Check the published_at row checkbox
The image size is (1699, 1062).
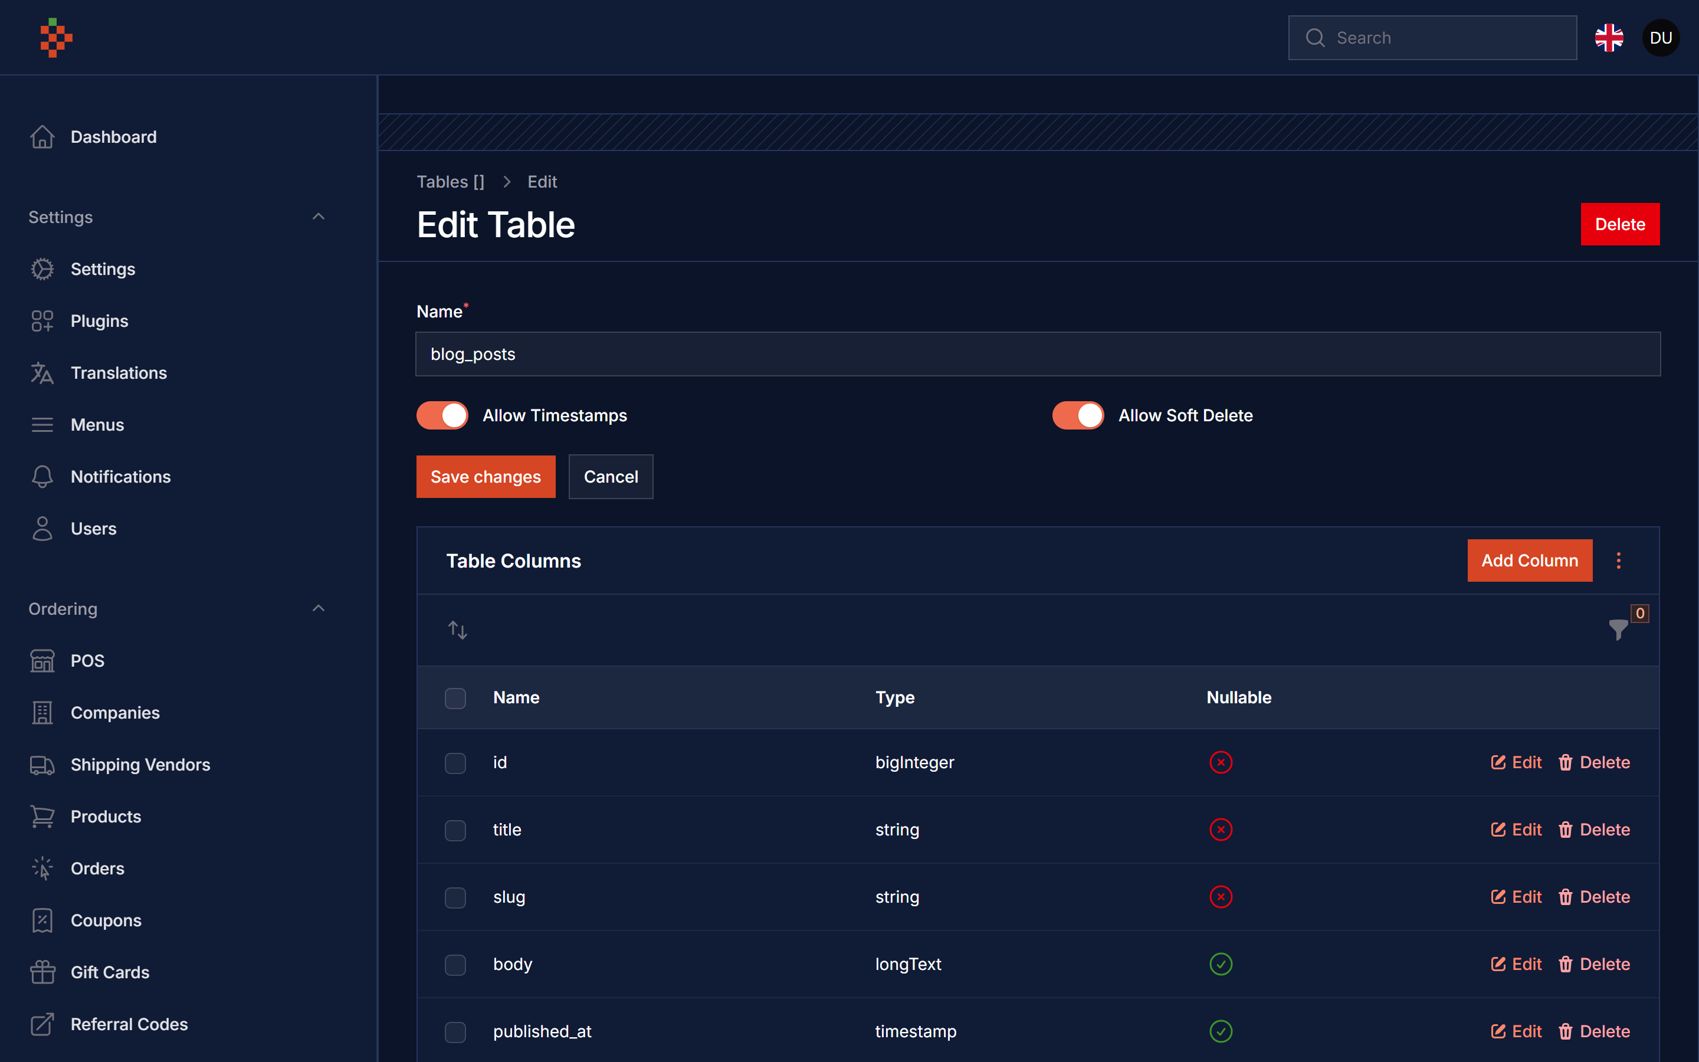click(x=455, y=1032)
